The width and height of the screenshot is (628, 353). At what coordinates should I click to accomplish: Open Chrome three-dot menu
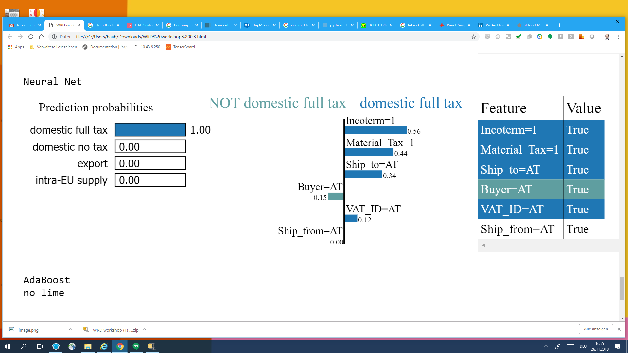tap(618, 37)
